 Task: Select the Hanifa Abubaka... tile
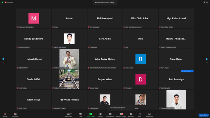click(176, 39)
